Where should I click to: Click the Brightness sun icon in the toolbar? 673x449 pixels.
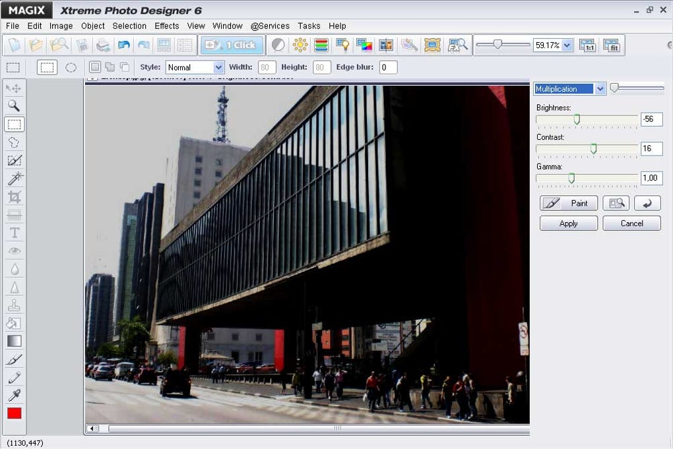300,45
